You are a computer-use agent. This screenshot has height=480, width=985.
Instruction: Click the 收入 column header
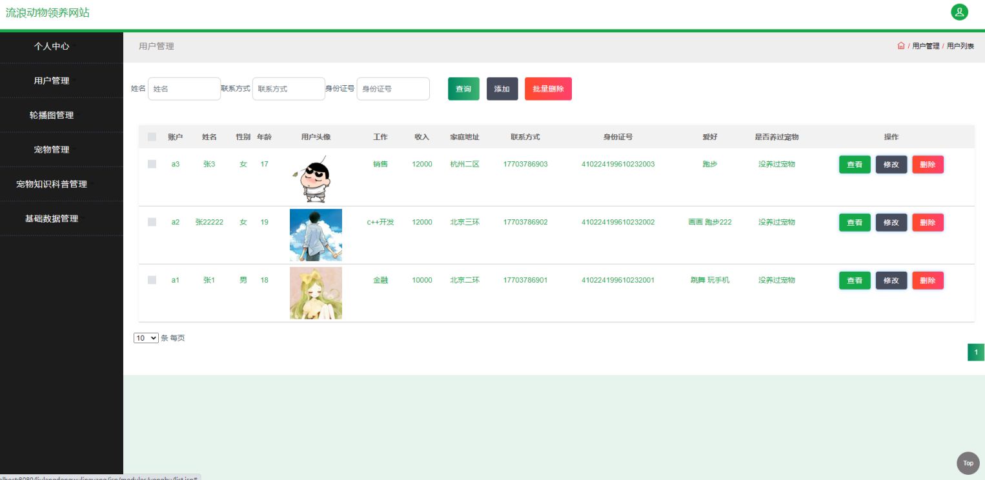coord(422,137)
